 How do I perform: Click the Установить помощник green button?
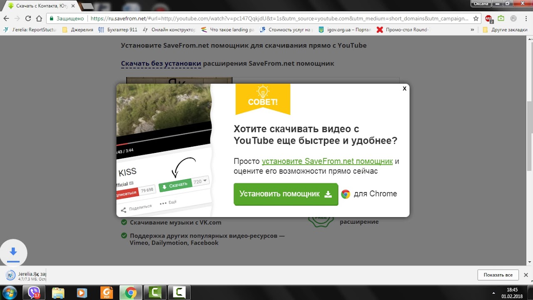286,194
